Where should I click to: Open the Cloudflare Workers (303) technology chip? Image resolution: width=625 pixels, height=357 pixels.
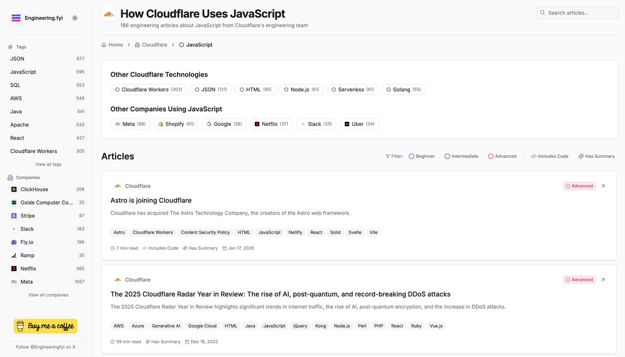coord(148,90)
